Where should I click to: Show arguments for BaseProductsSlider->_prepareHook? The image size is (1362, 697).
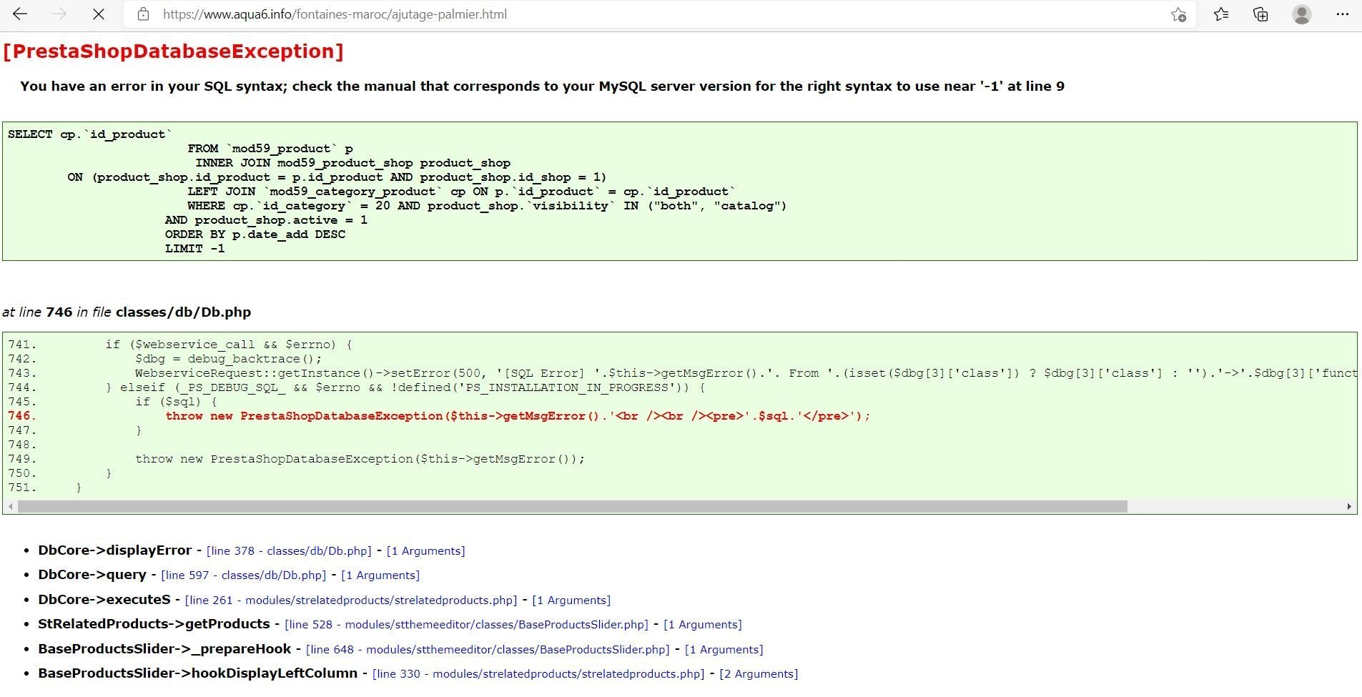click(x=724, y=650)
